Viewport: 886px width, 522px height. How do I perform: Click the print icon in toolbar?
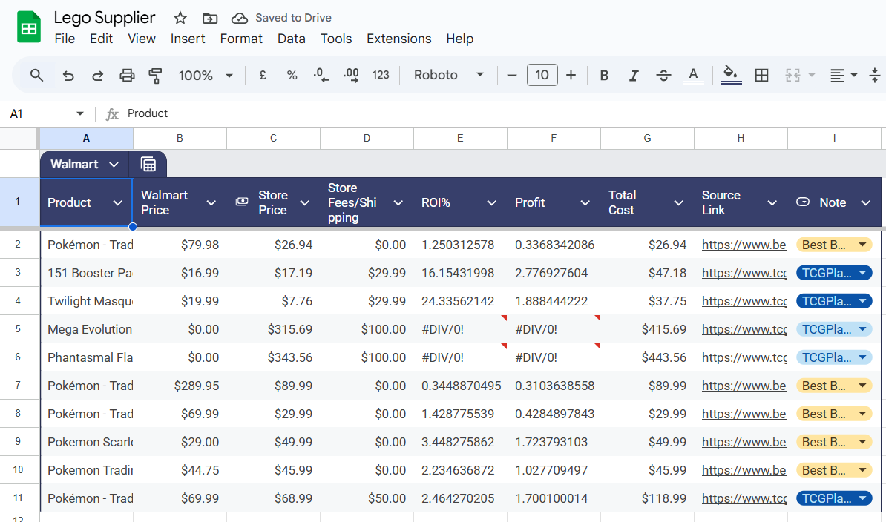[x=127, y=75]
